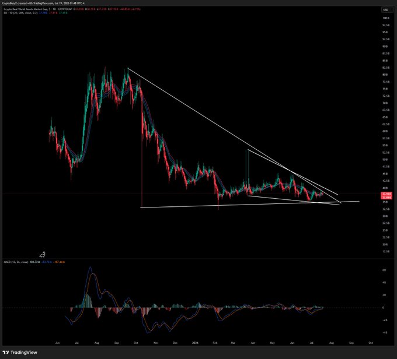Click the May label on time axis
The image size is (397, 359).
click(272, 343)
